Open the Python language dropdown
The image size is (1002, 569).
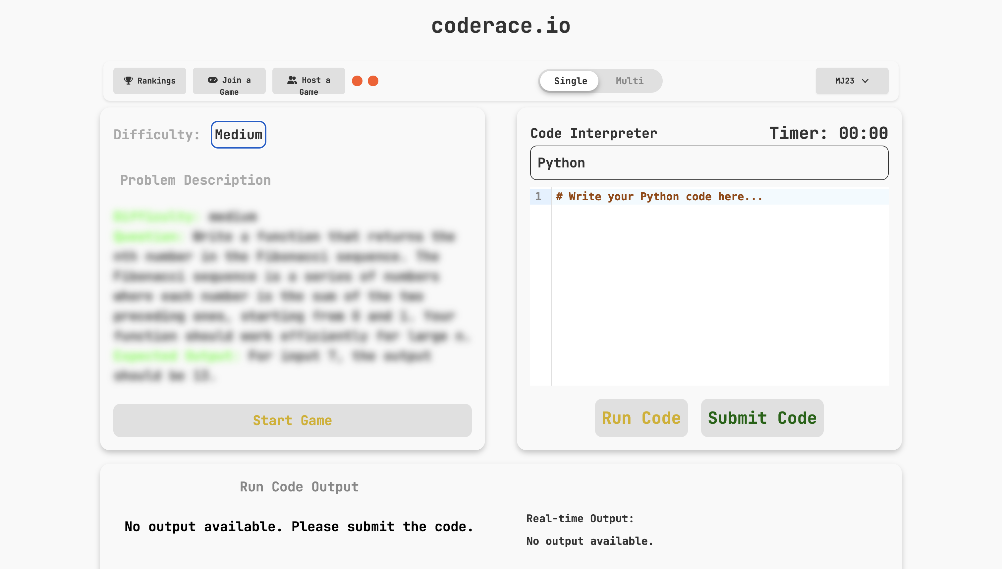point(709,163)
